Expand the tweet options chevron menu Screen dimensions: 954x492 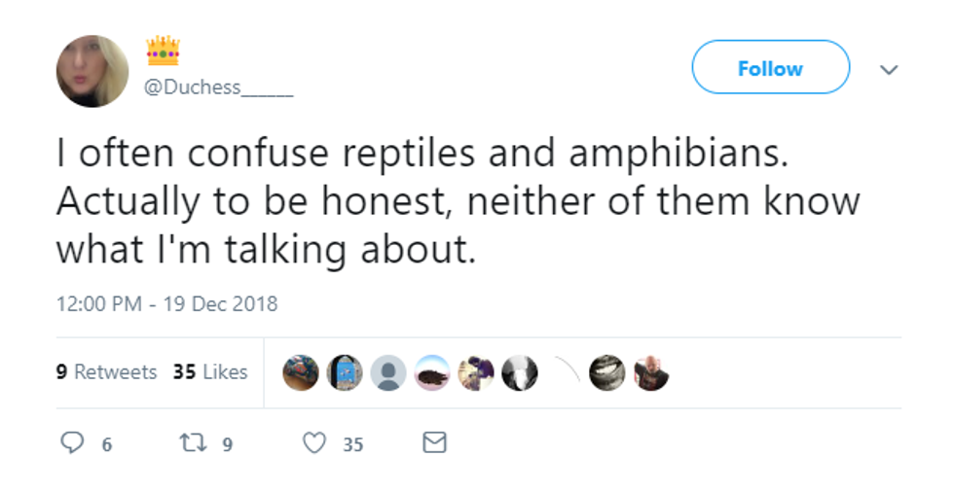coord(887,69)
